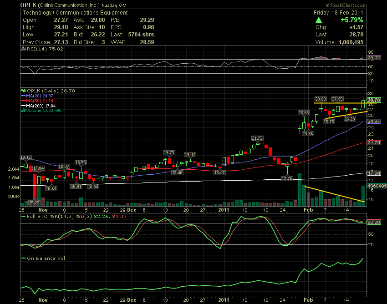
Task: Click the Low price 27.21
Action: pos(61,35)
